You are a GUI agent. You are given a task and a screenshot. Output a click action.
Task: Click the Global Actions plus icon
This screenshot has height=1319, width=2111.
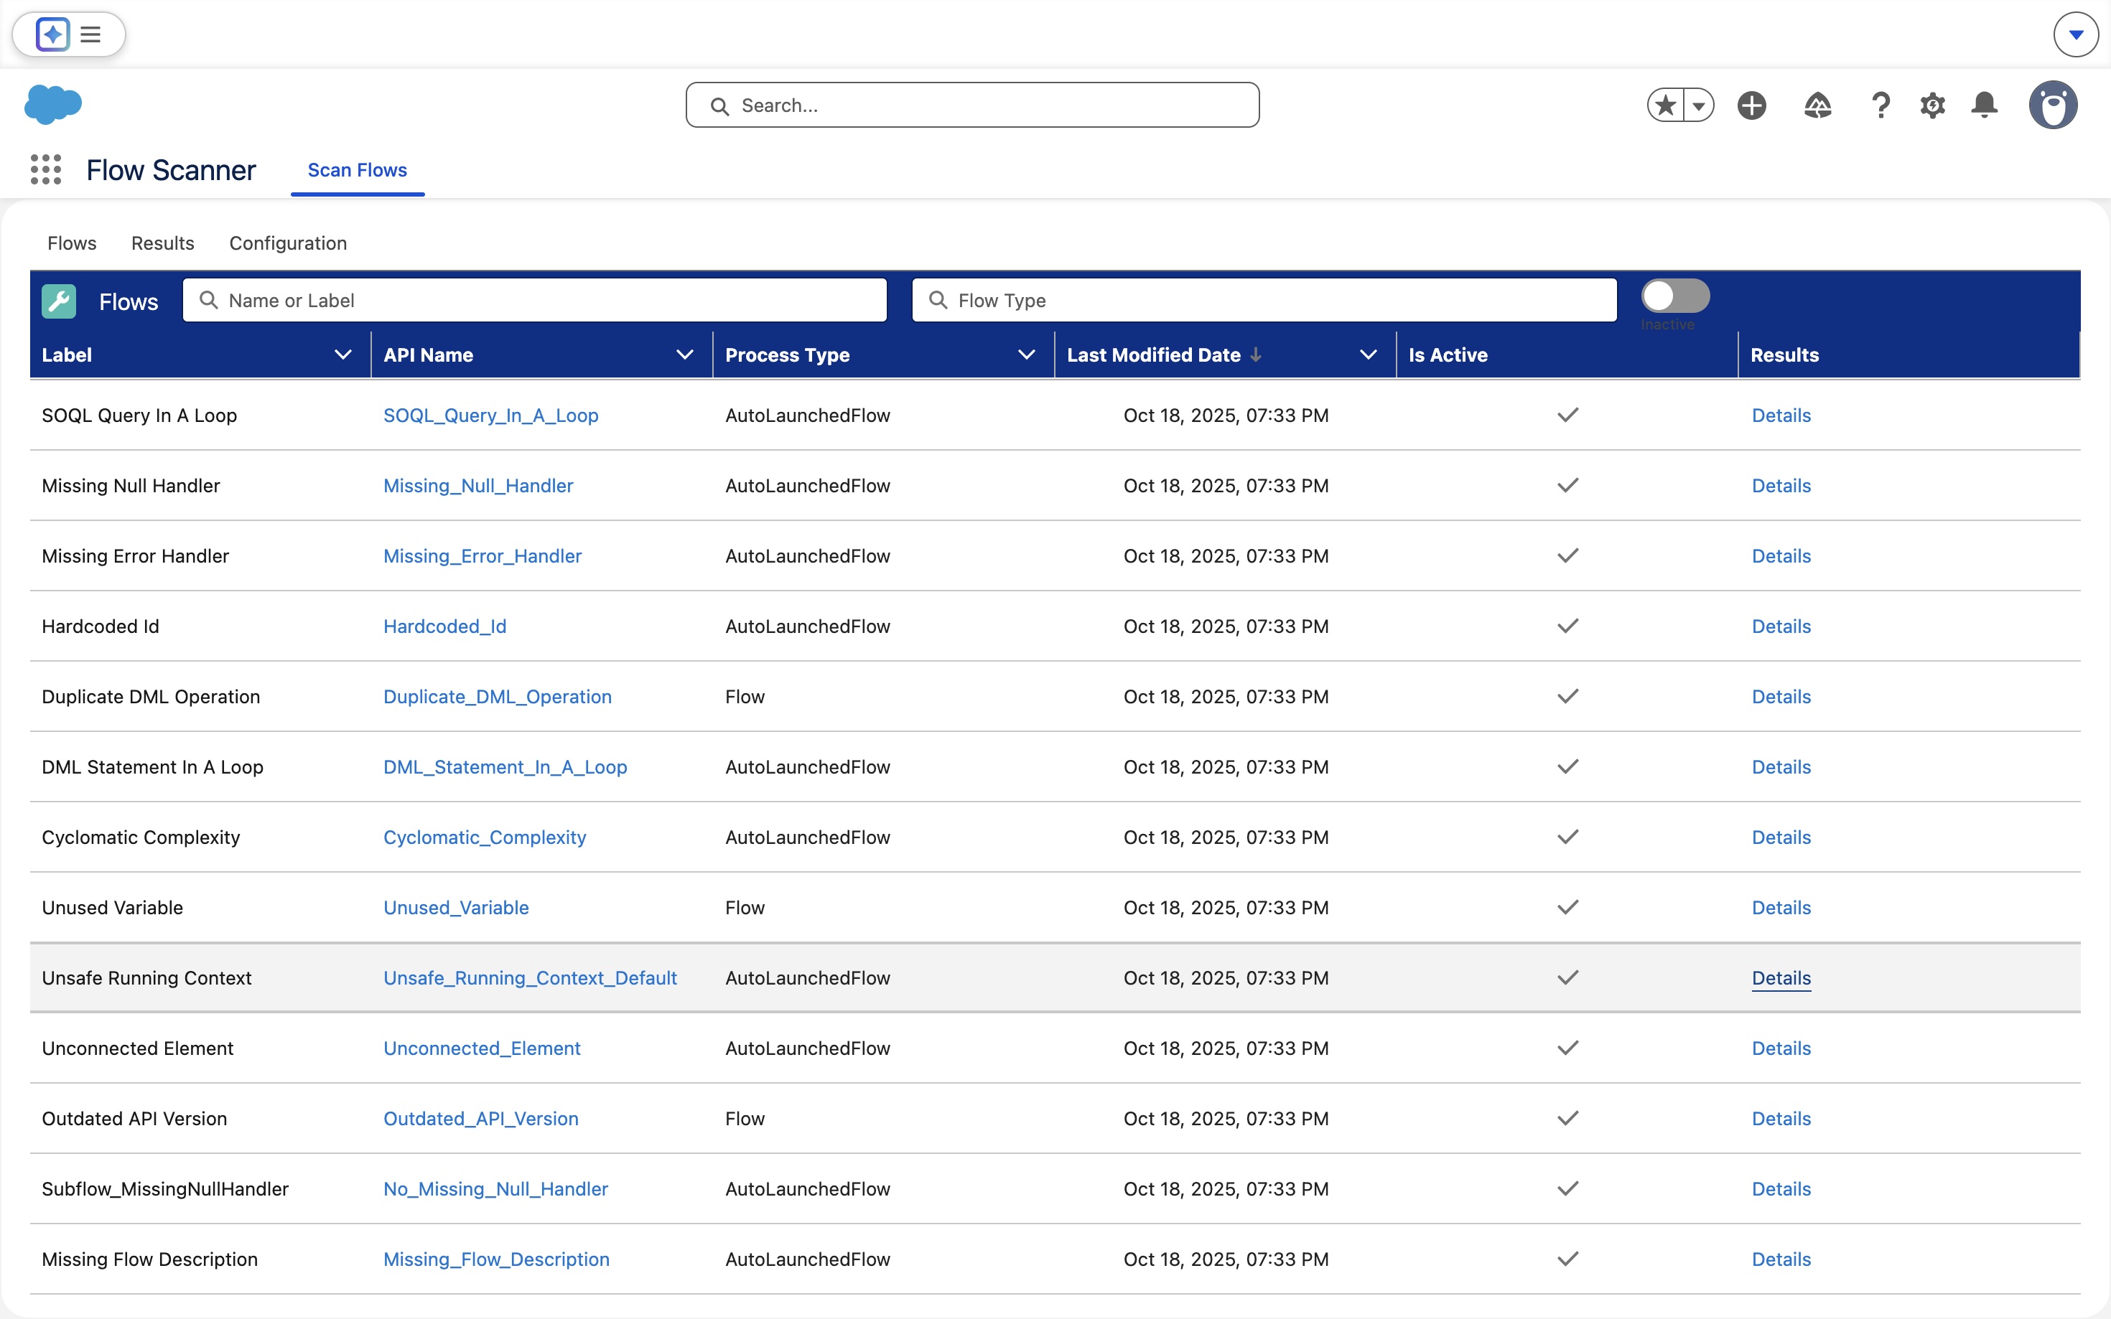(x=1752, y=105)
